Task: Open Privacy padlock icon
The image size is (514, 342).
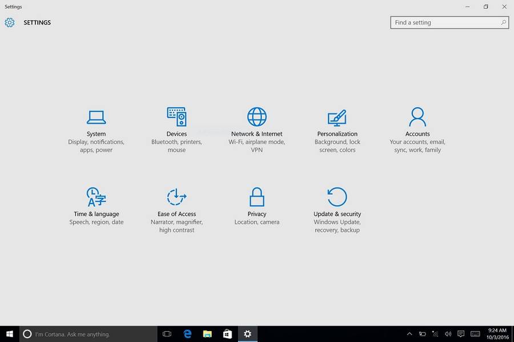Action: coord(257,197)
